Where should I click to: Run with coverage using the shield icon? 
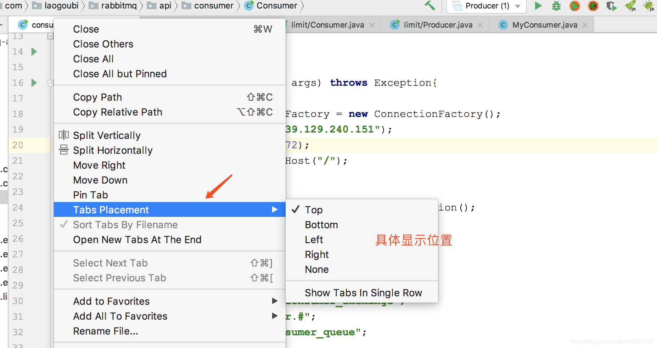(x=611, y=6)
